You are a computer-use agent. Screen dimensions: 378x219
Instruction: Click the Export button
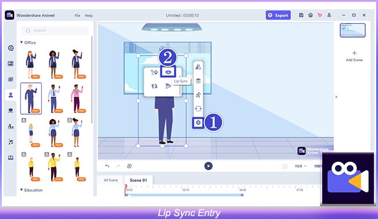pyautogui.click(x=278, y=15)
